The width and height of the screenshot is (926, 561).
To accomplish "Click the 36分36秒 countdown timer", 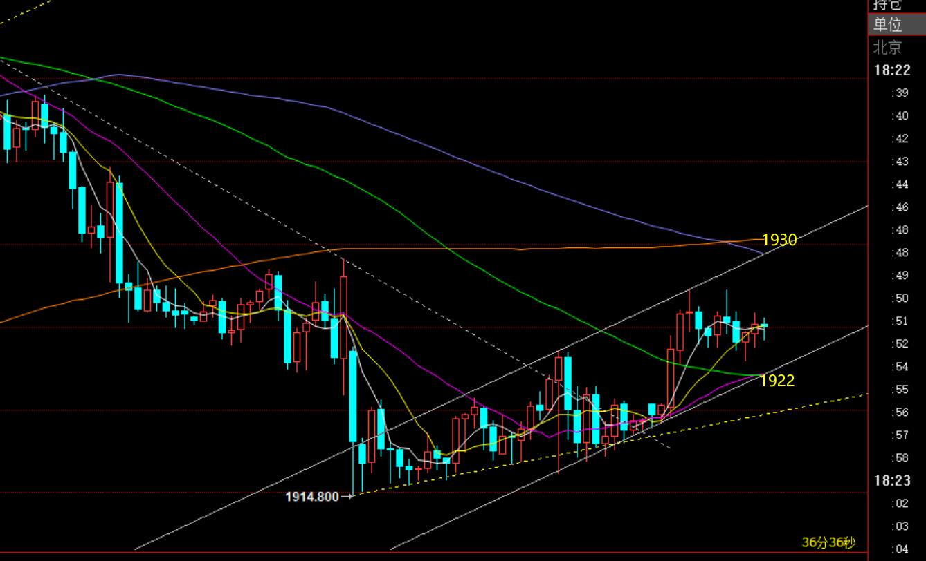I will point(828,542).
